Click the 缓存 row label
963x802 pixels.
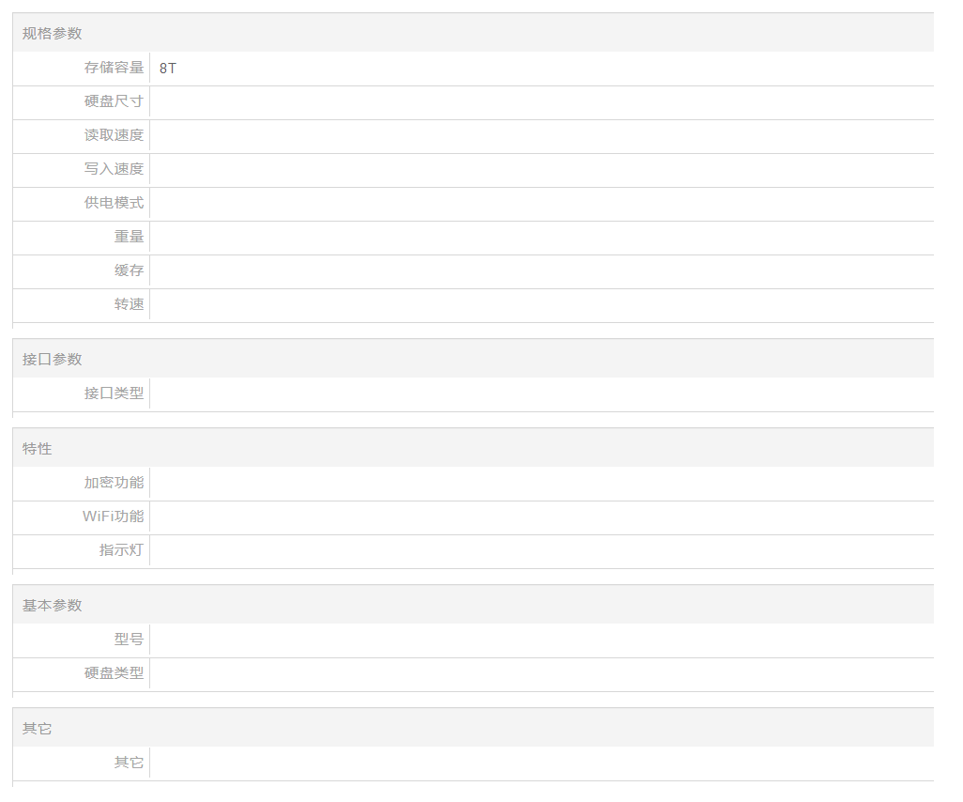pyautogui.click(x=129, y=270)
